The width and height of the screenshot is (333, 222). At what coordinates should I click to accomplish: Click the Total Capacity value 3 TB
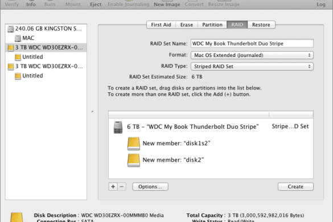point(266,215)
